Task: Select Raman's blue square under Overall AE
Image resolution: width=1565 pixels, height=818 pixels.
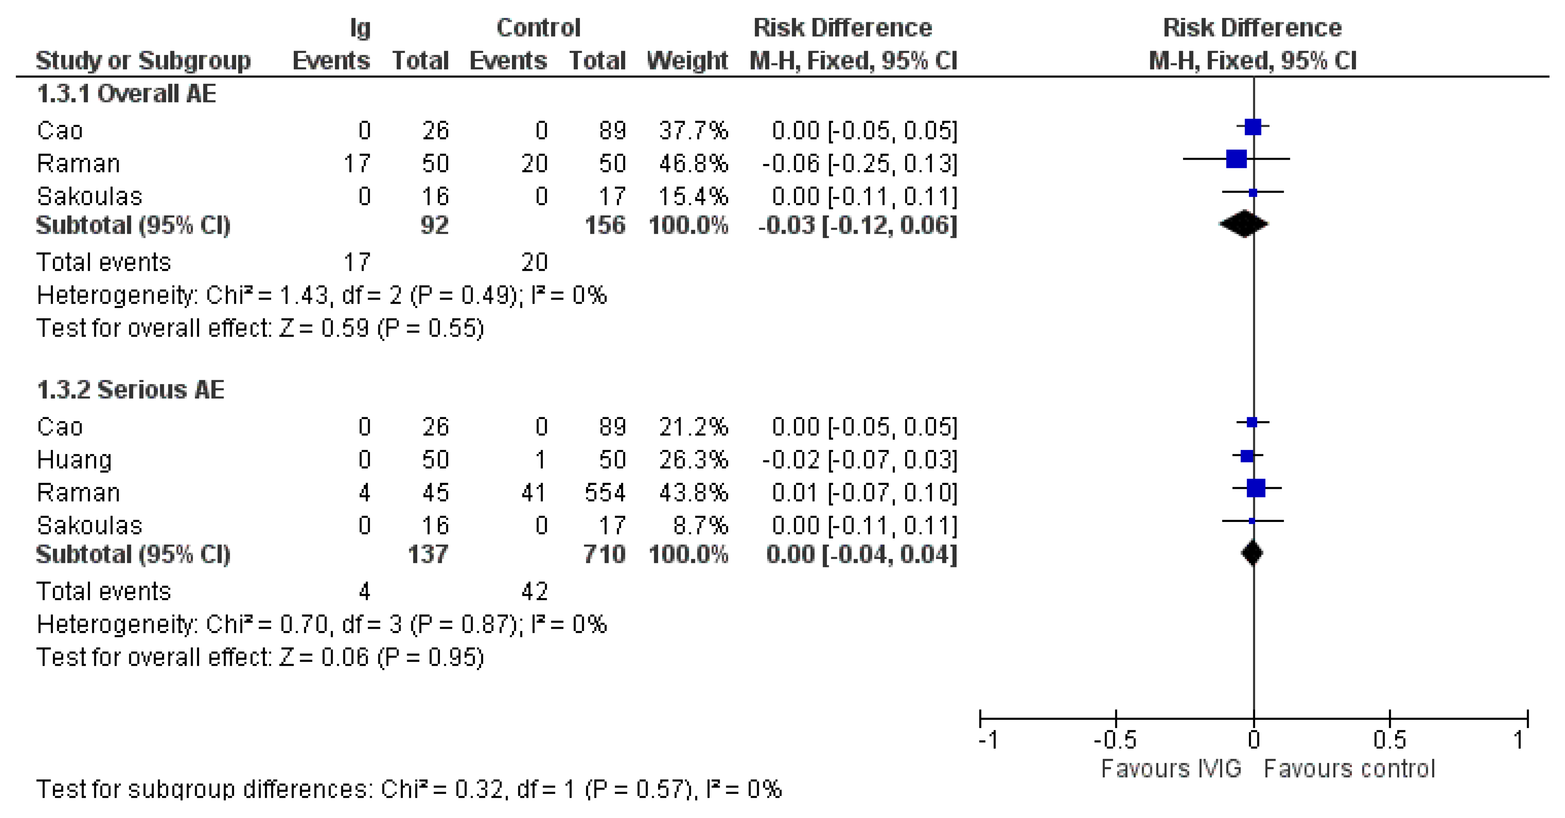Action: (x=1236, y=159)
